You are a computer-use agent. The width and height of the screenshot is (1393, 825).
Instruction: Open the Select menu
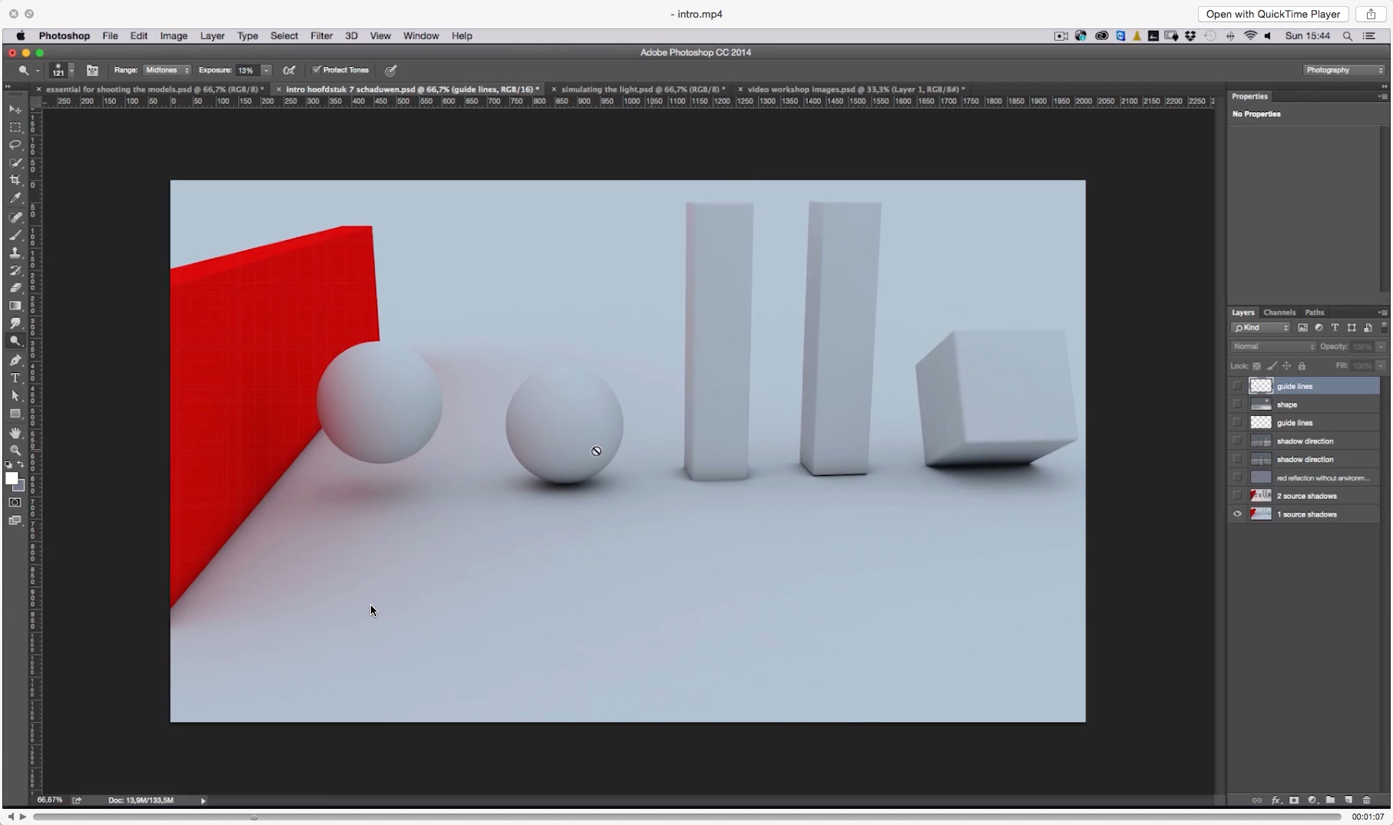click(x=283, y=35)
